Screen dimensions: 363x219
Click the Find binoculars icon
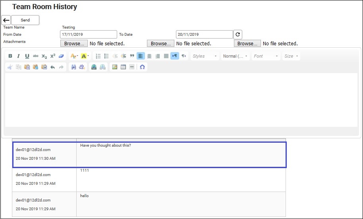click(73, 67)
